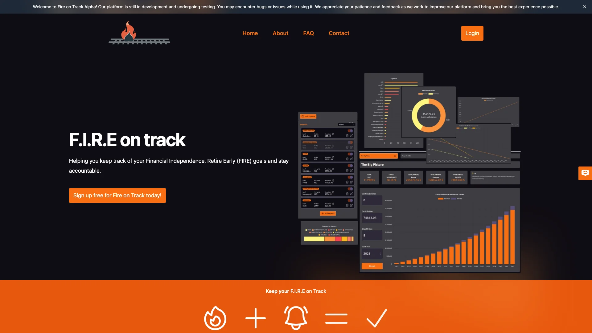592x333 pixels.
Task: Open the FAQ navigation menu item
Action: [309, 33]
